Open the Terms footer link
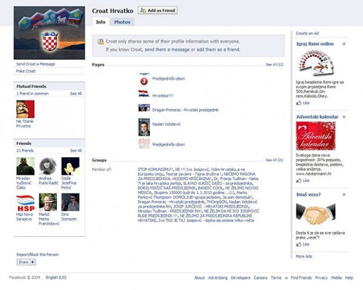Viewport: 363px width, 290px height. point(276,278)
